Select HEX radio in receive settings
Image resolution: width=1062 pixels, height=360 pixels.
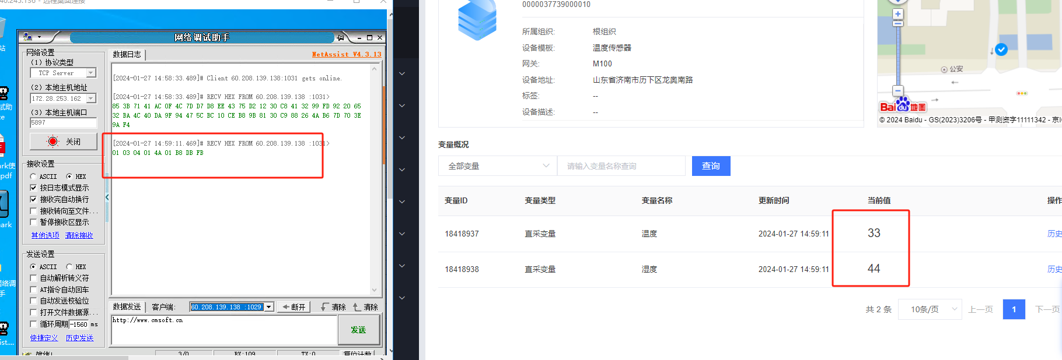pos(69,177)
